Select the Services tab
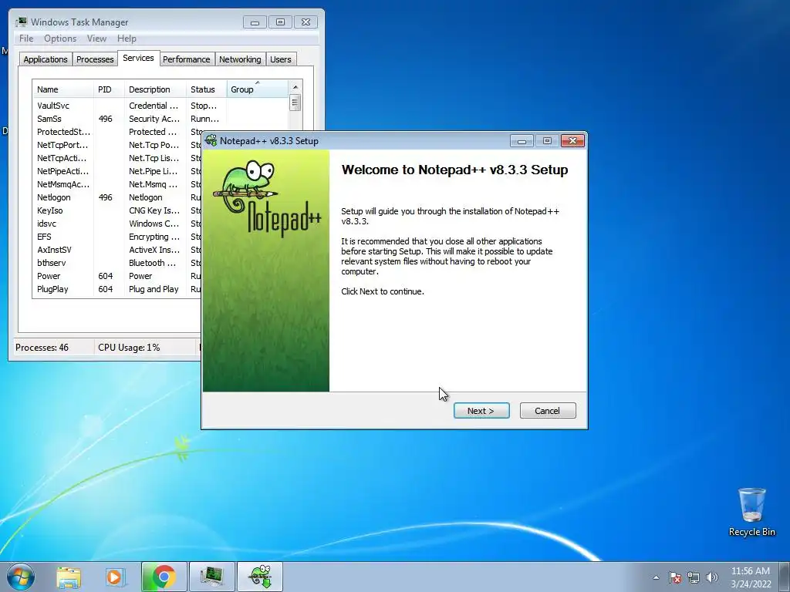 click(139, 58)
